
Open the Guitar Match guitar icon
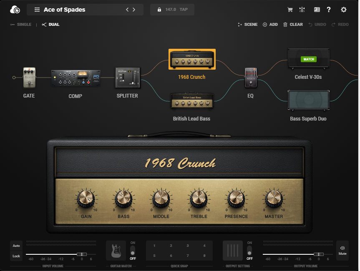pos(116,251)
